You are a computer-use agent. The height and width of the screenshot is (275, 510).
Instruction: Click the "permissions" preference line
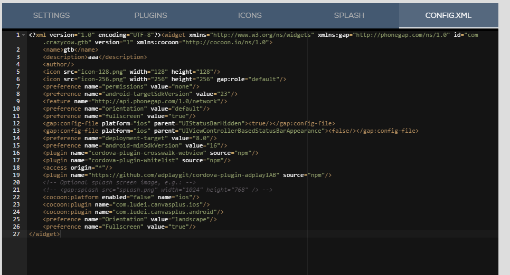click(x=121, y=87)
